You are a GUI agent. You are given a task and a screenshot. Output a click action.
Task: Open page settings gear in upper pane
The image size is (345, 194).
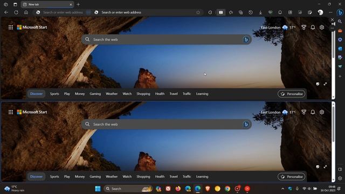(322, 27)
